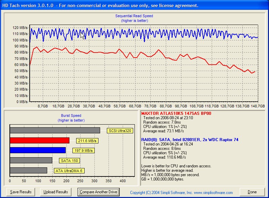Click the Burst Speed chart title

point(71,115)
